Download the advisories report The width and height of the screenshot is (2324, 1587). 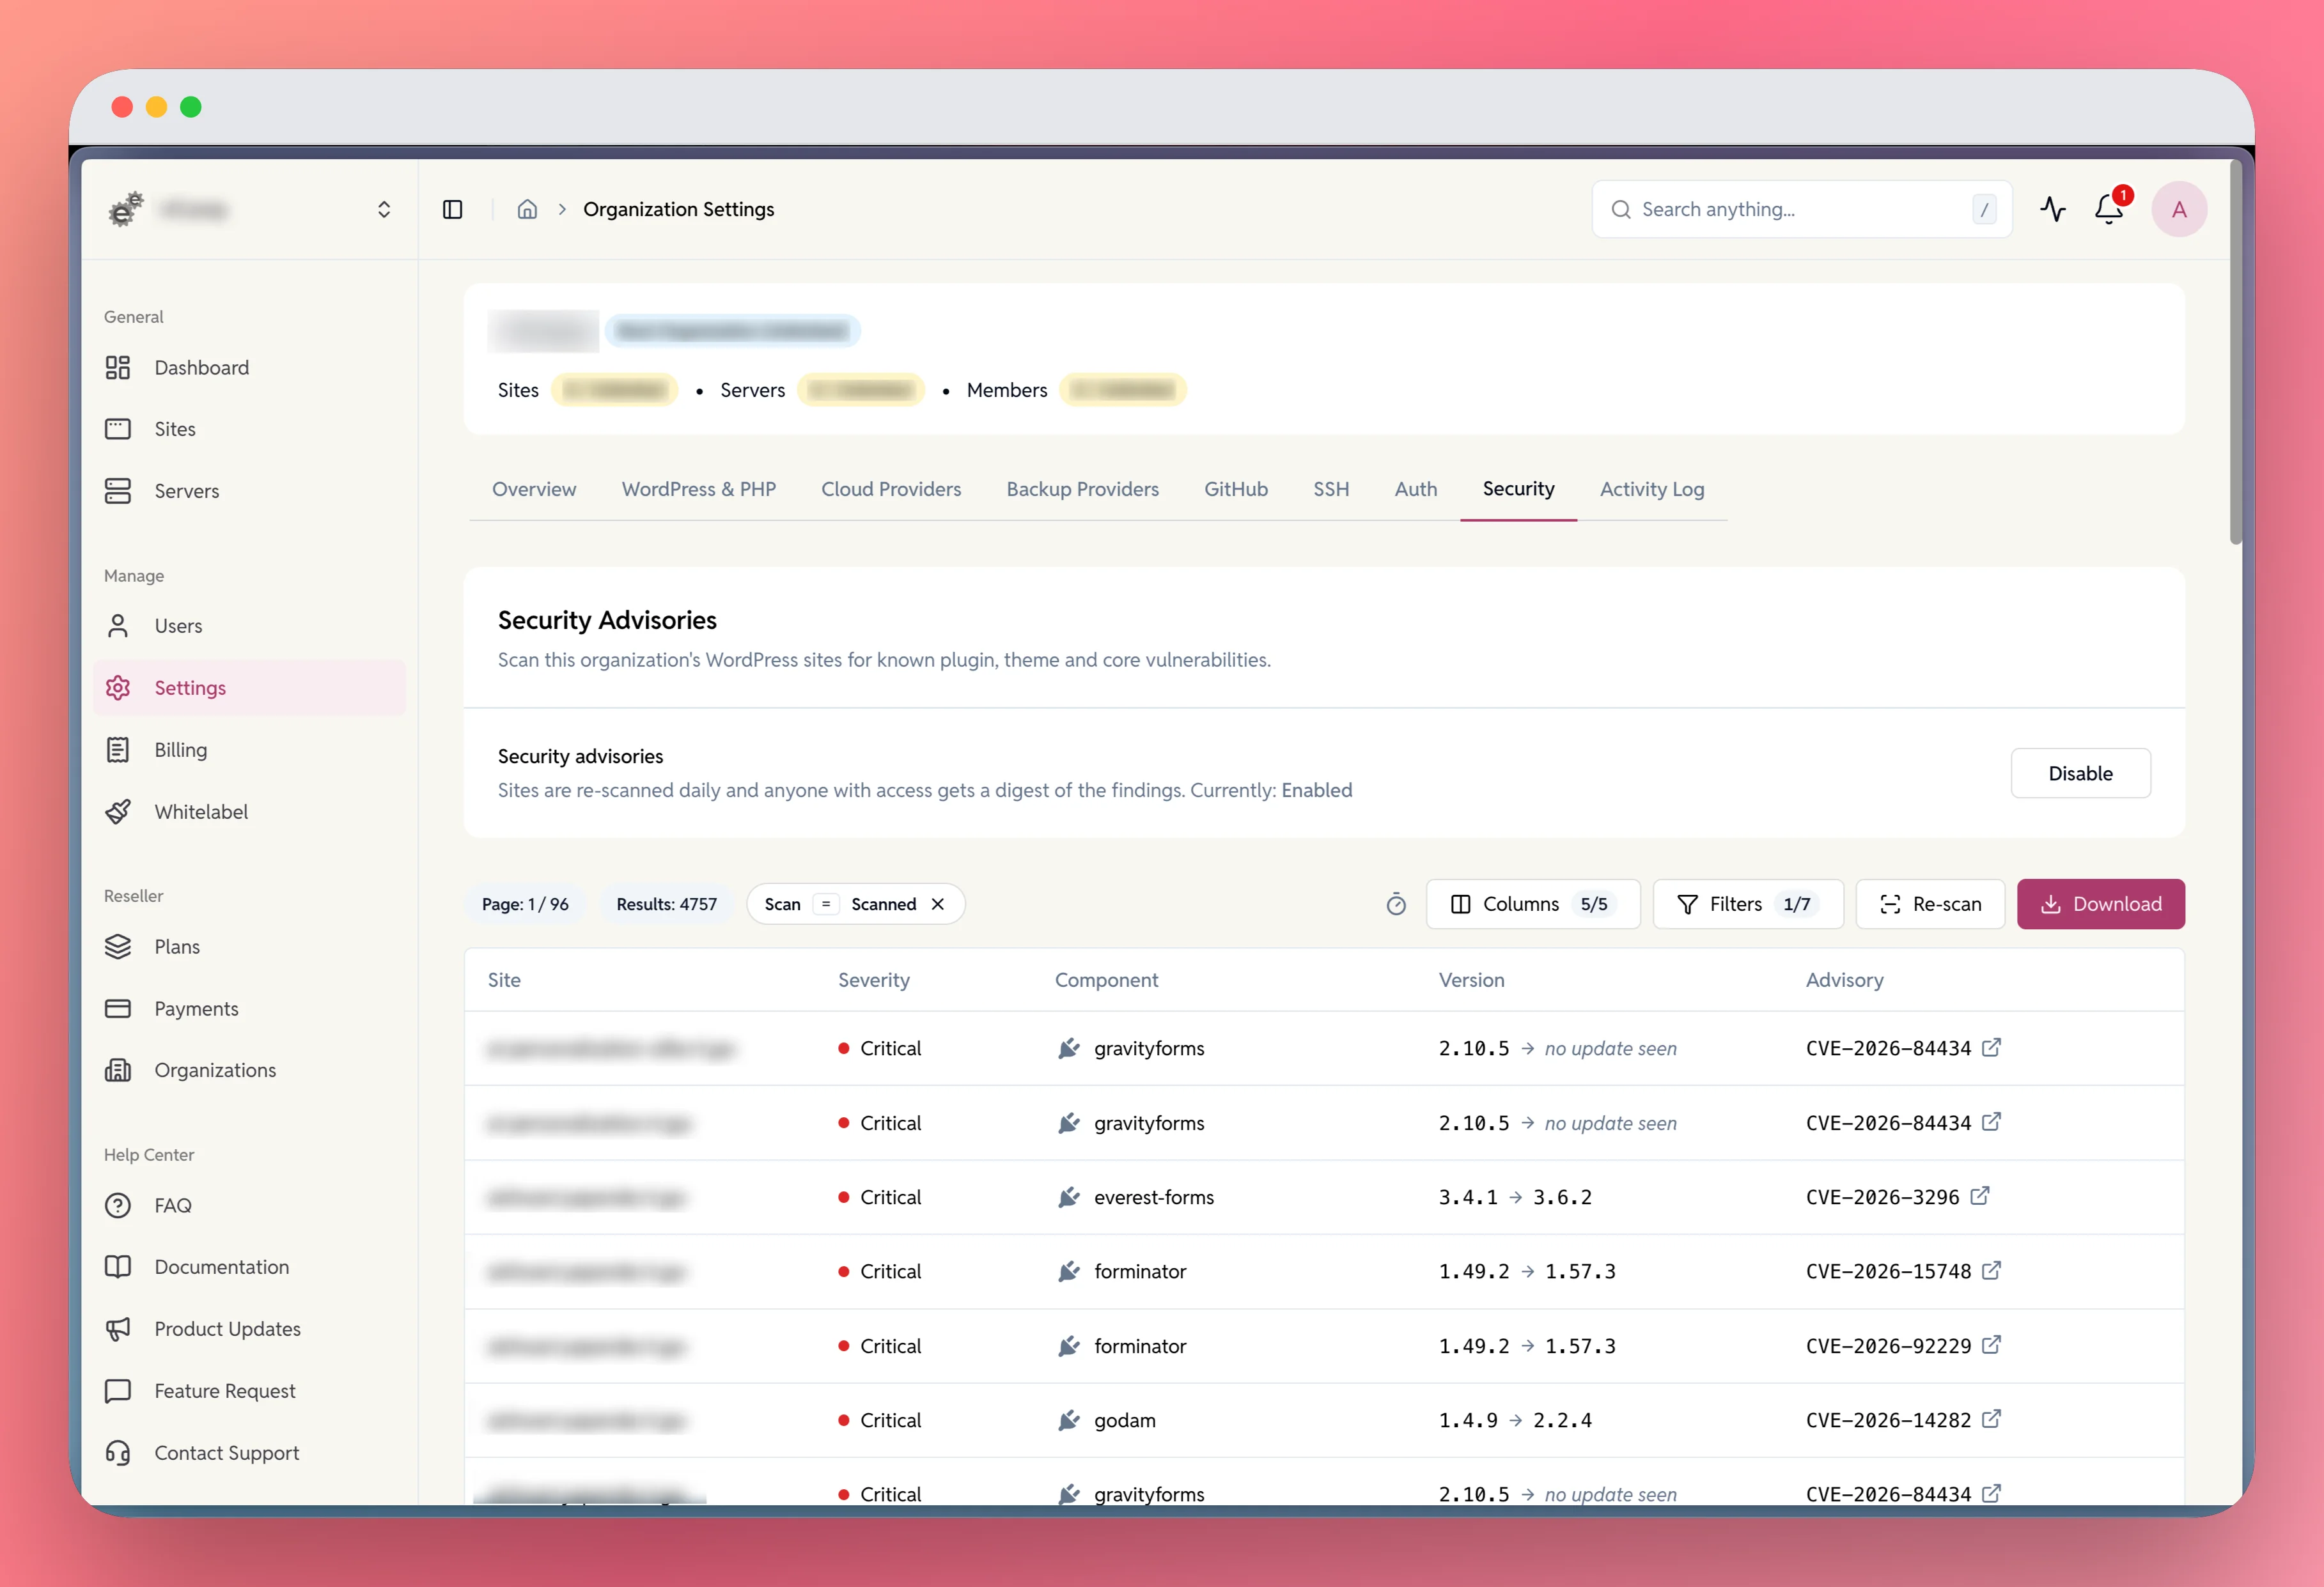coord(2100,904)
